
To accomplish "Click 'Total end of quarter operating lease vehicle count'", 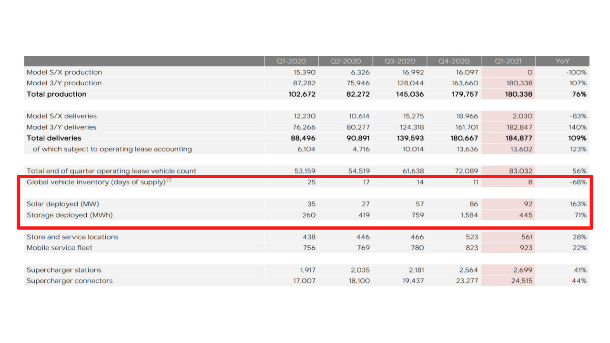I will click(112, 171).
